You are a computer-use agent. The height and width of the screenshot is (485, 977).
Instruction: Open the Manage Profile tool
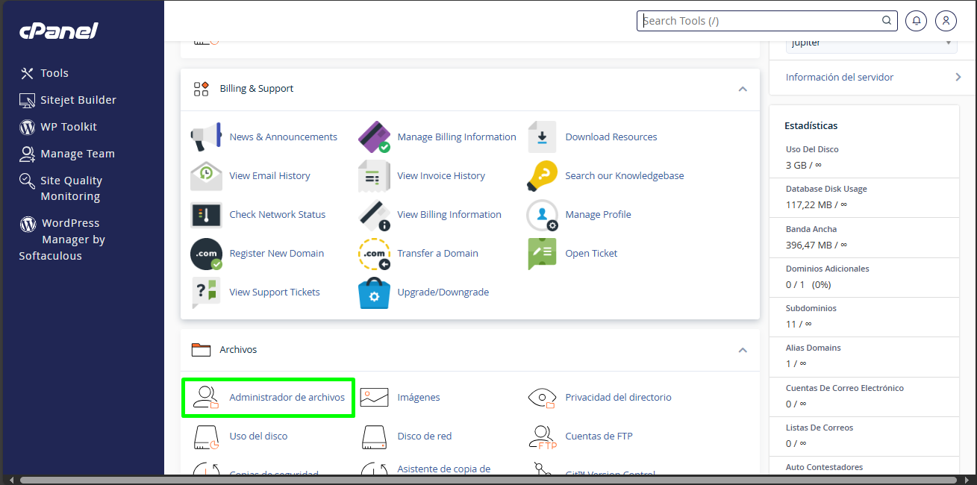coord(542,214)
